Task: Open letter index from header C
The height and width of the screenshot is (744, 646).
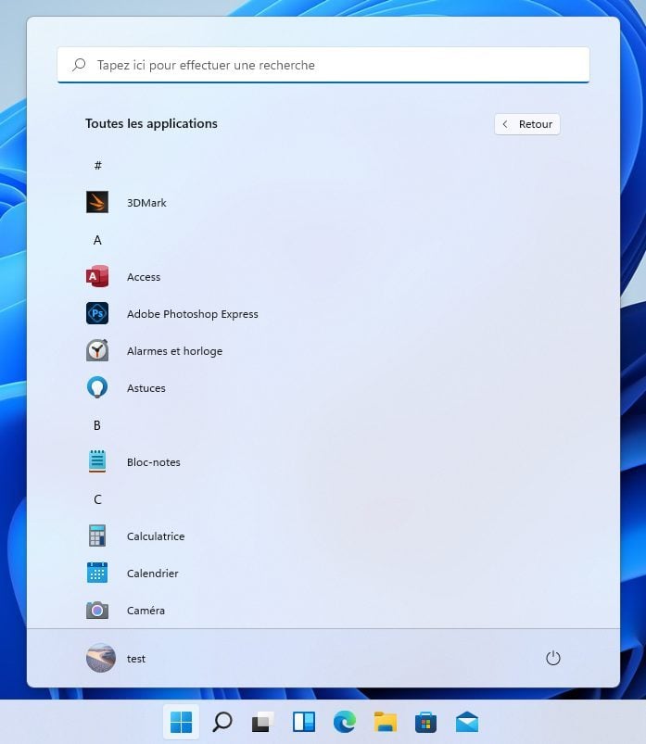Action: point(97,499)
